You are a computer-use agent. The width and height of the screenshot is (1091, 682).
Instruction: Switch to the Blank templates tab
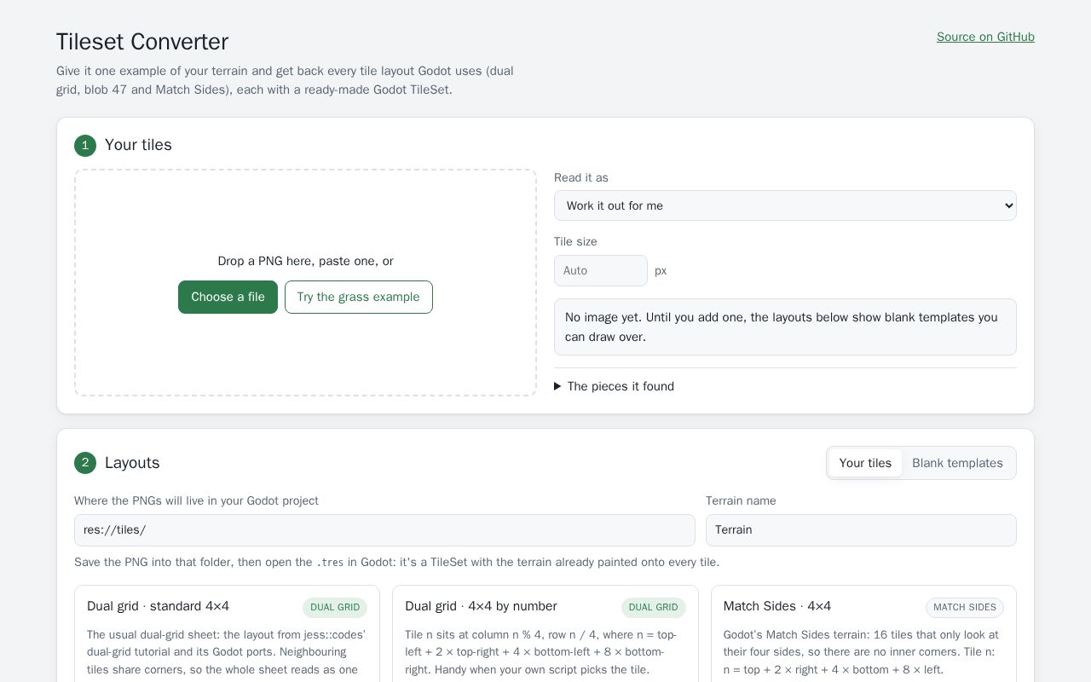tap(957, 463)
